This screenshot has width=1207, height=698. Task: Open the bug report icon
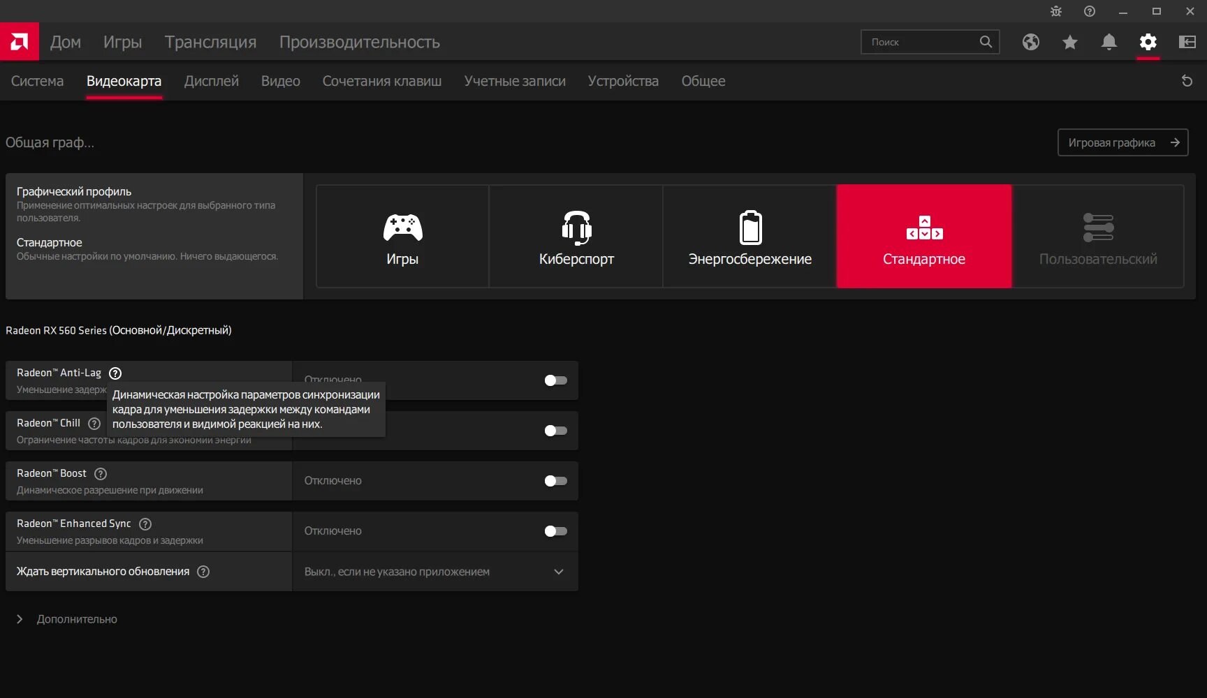click(1055, 11)
